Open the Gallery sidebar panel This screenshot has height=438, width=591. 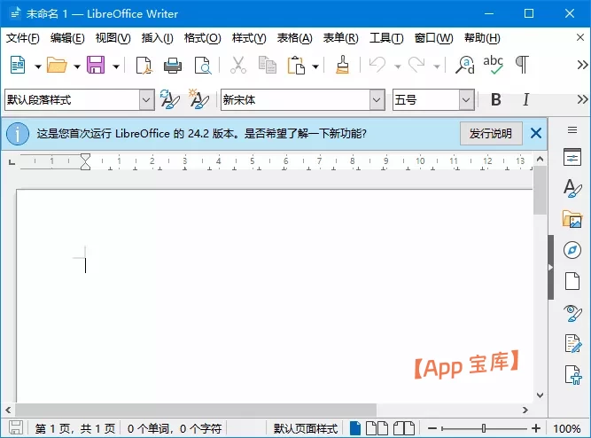tap(572, 219)
